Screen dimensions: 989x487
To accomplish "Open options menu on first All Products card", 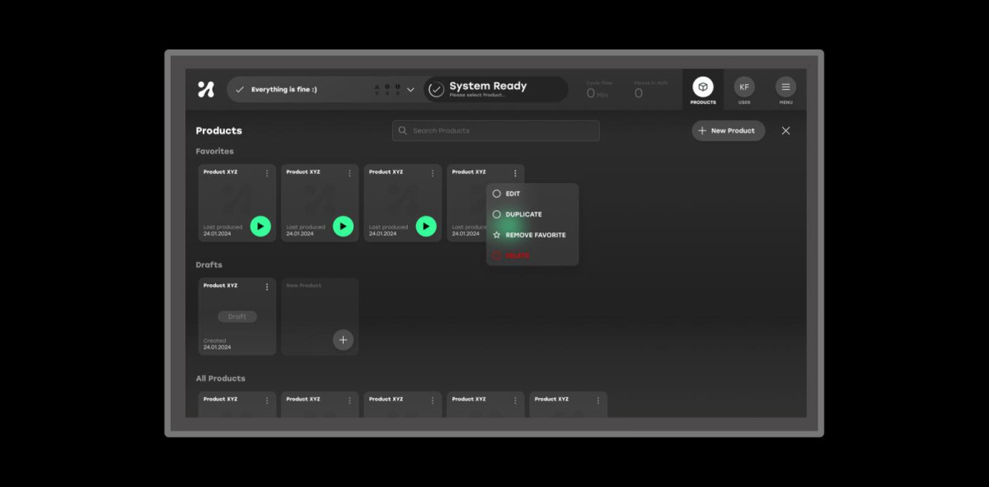I will [x=266, y=400].
